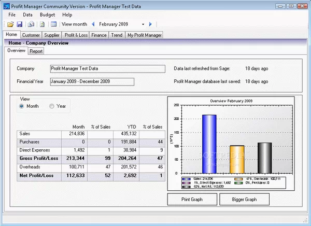Click the table grid toolbar icon
Viewport: 311px width, 226px height.
tap(53, 24)
